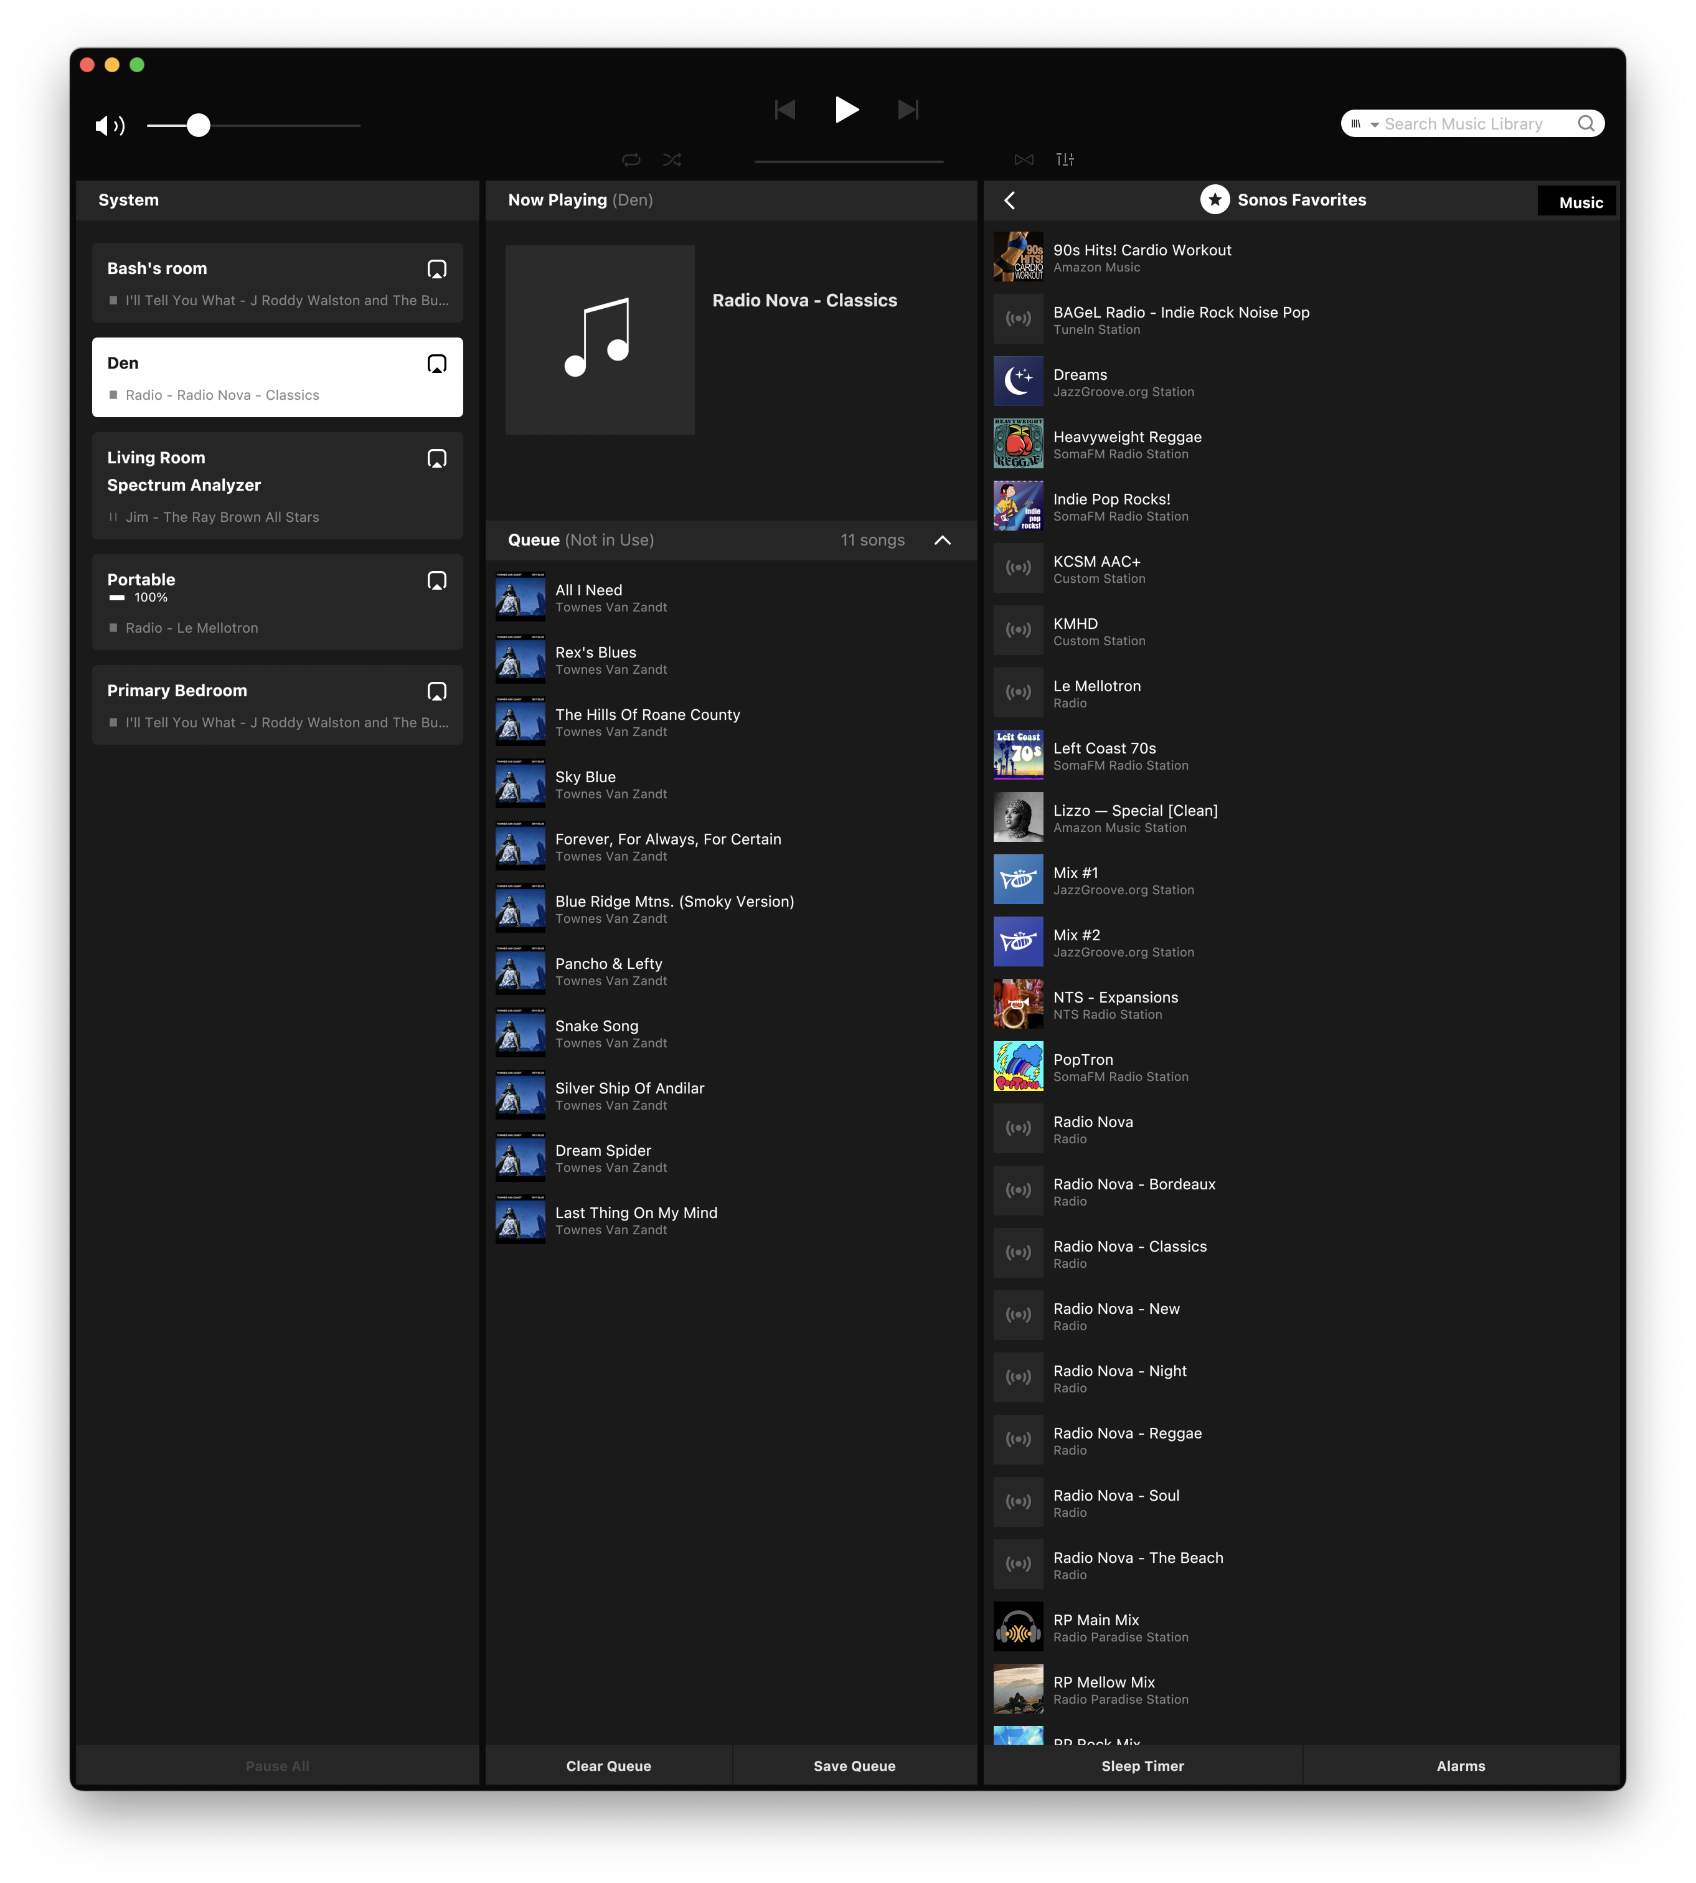Screen dimensions: 1696x1883
Task: Click Heavyweight Reggae artwork
Action: coord(1017,445)
